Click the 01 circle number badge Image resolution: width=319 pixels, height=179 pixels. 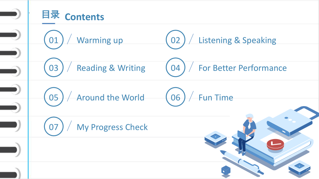[54, 40]
